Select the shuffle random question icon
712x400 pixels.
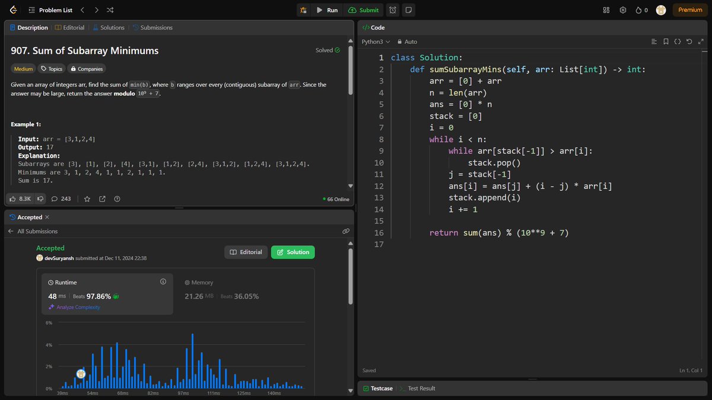pyautogui.click(x=110, y=10)
